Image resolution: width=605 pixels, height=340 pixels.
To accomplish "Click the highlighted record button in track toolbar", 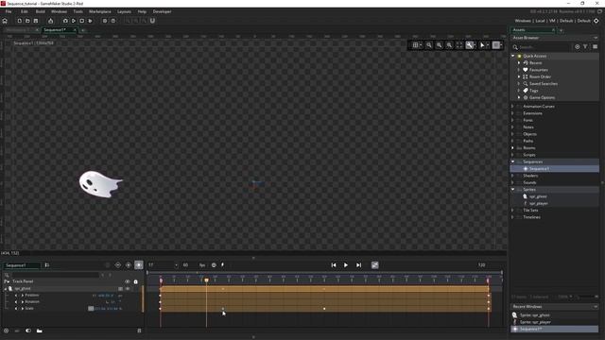I will tap(139, 264).
